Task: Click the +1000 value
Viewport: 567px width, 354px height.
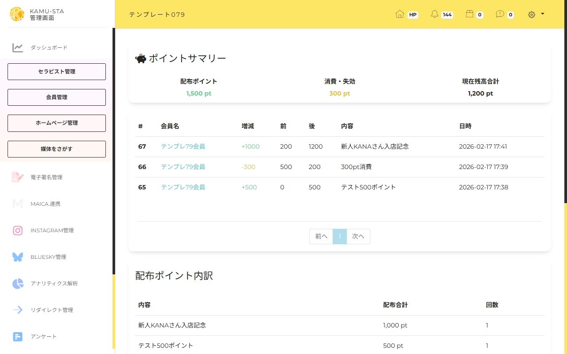Action: click(251, 146)
